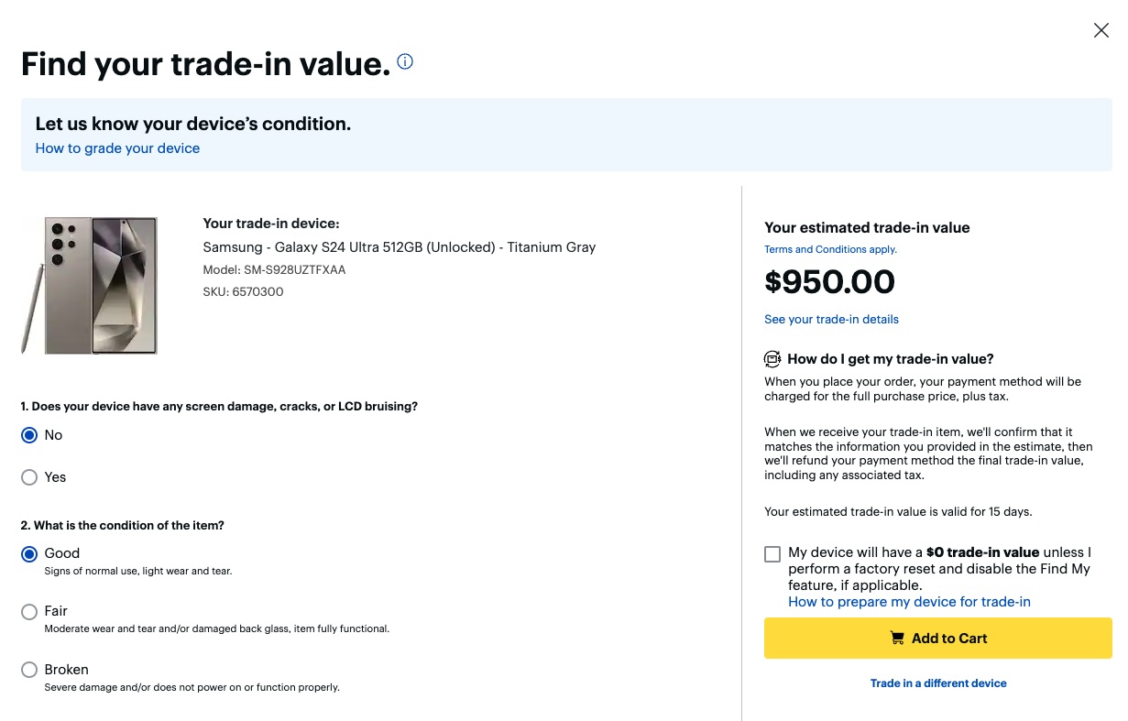Click Trade in a different device

coord(938,683)
